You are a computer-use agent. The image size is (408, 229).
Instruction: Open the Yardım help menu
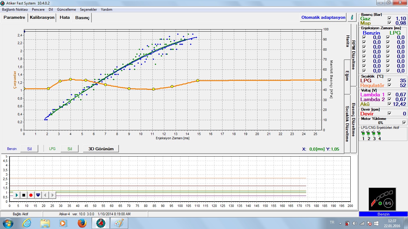[107, 10]
